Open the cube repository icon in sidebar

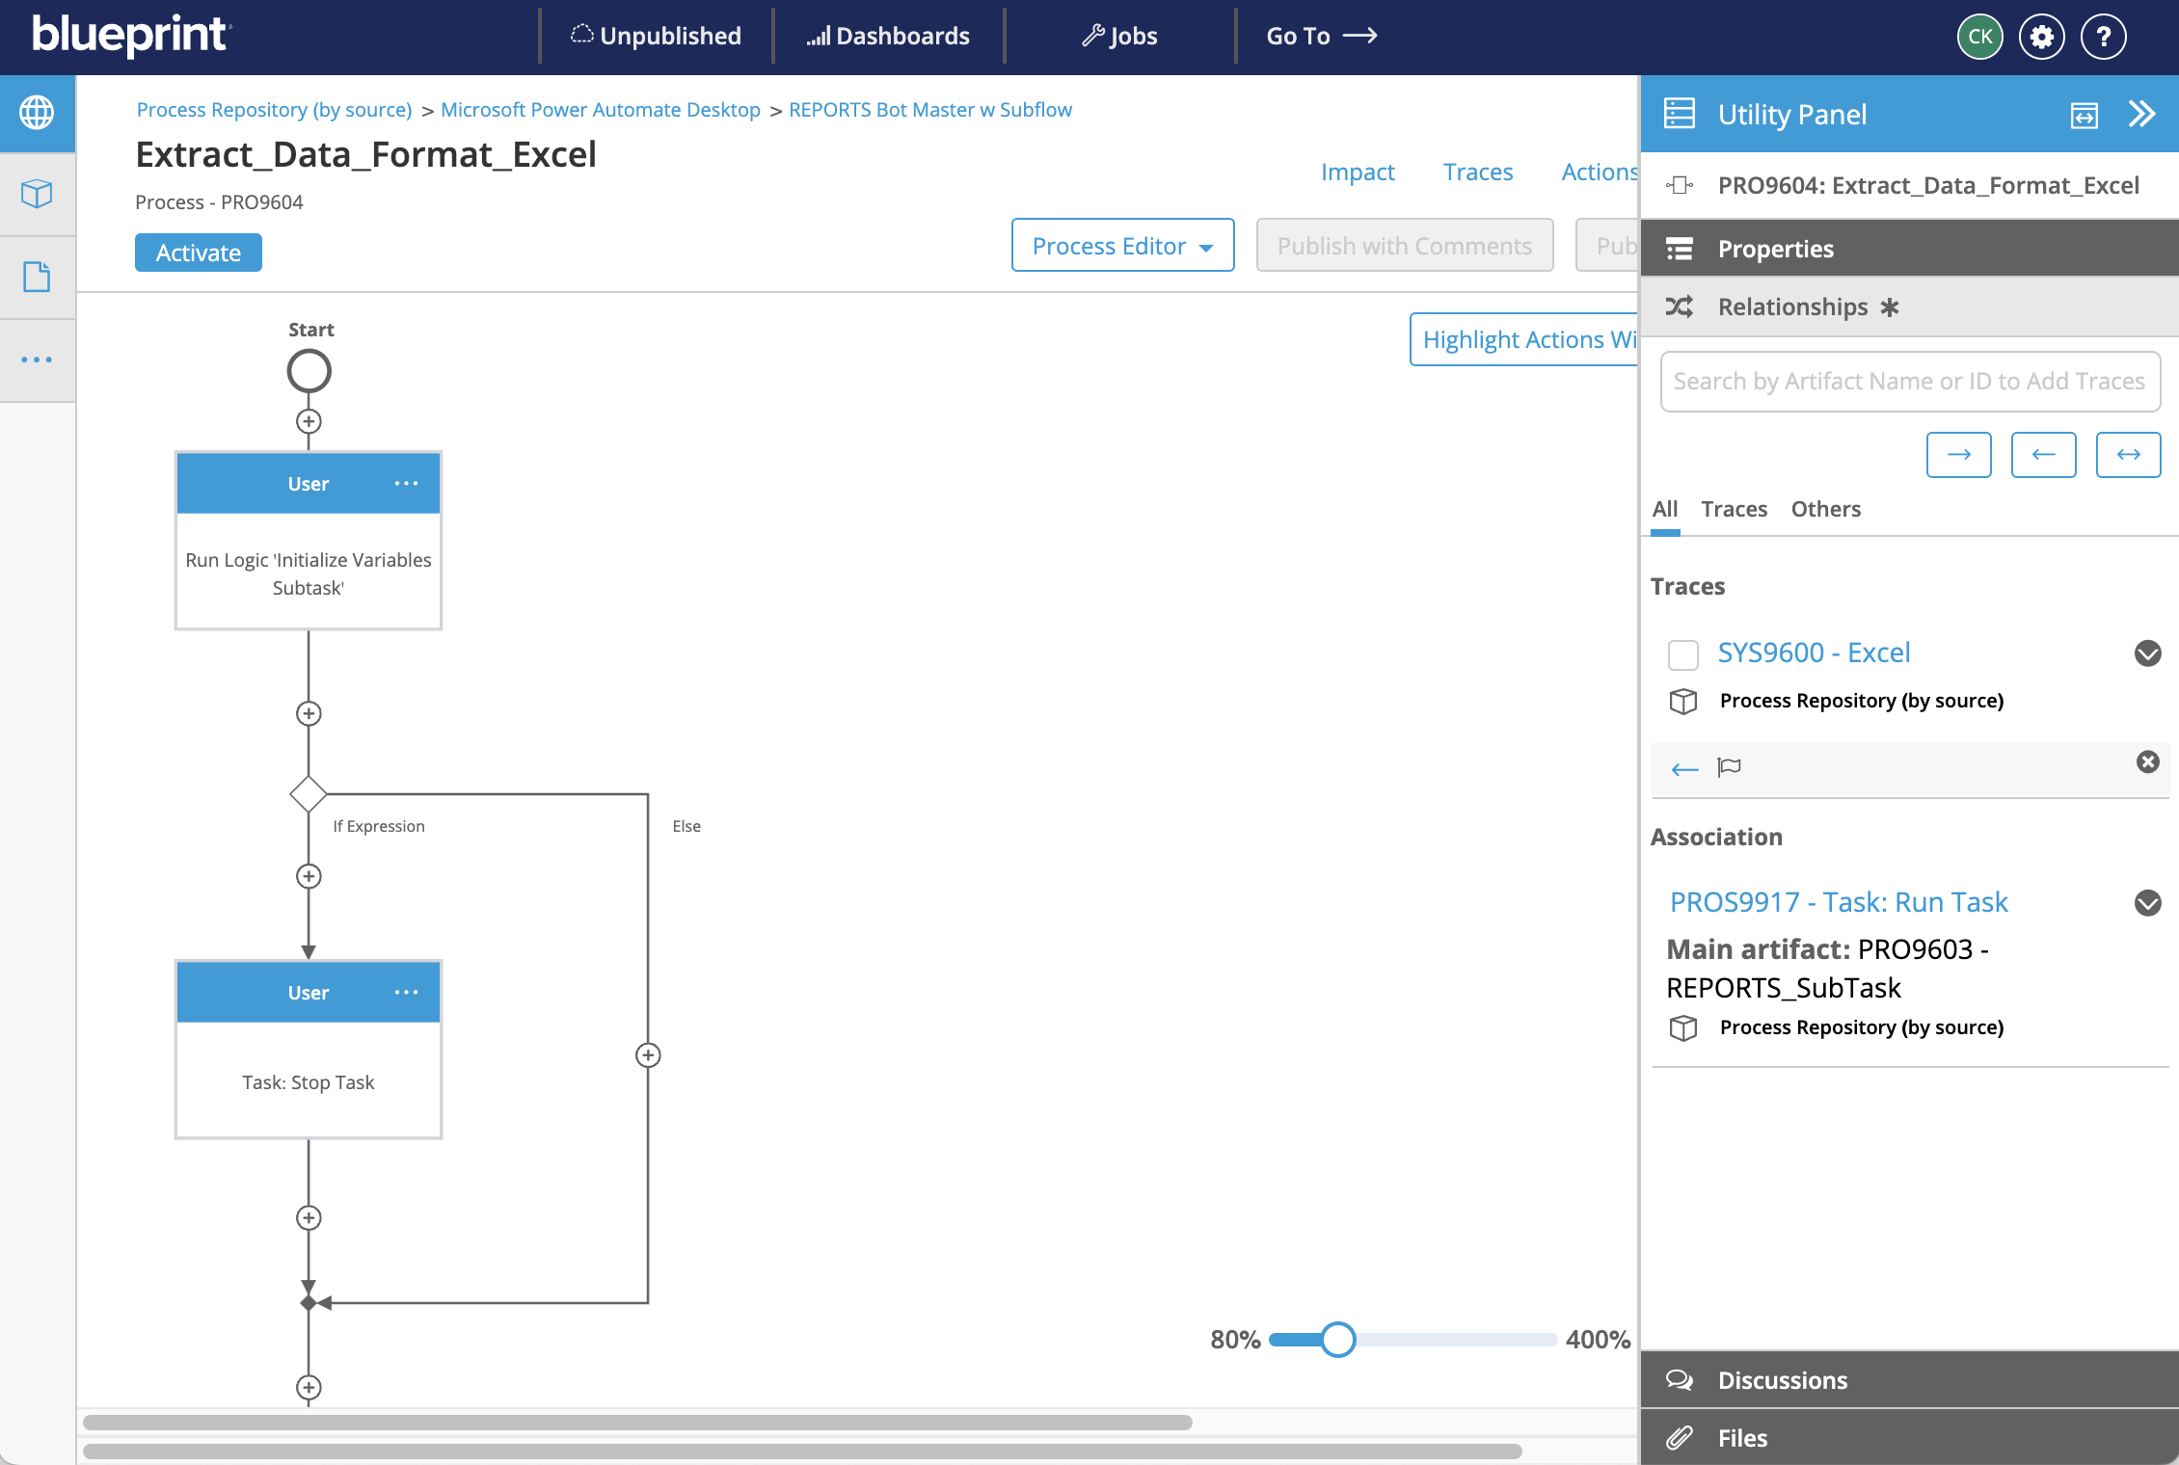pos(37,194)
